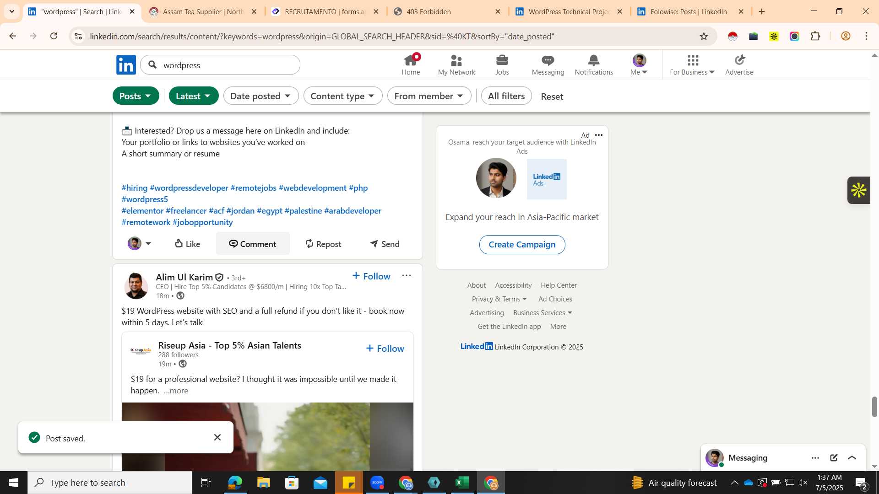The height and width of the screenshot is (494, 879).
Task: Switch to Folowise Posts tab
Action: point(691,11)
